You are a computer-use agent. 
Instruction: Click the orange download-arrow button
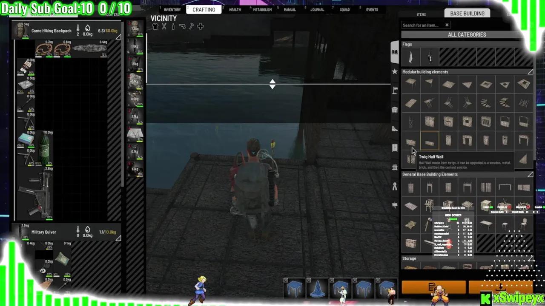pyautogui.click(x=500, y=287)
